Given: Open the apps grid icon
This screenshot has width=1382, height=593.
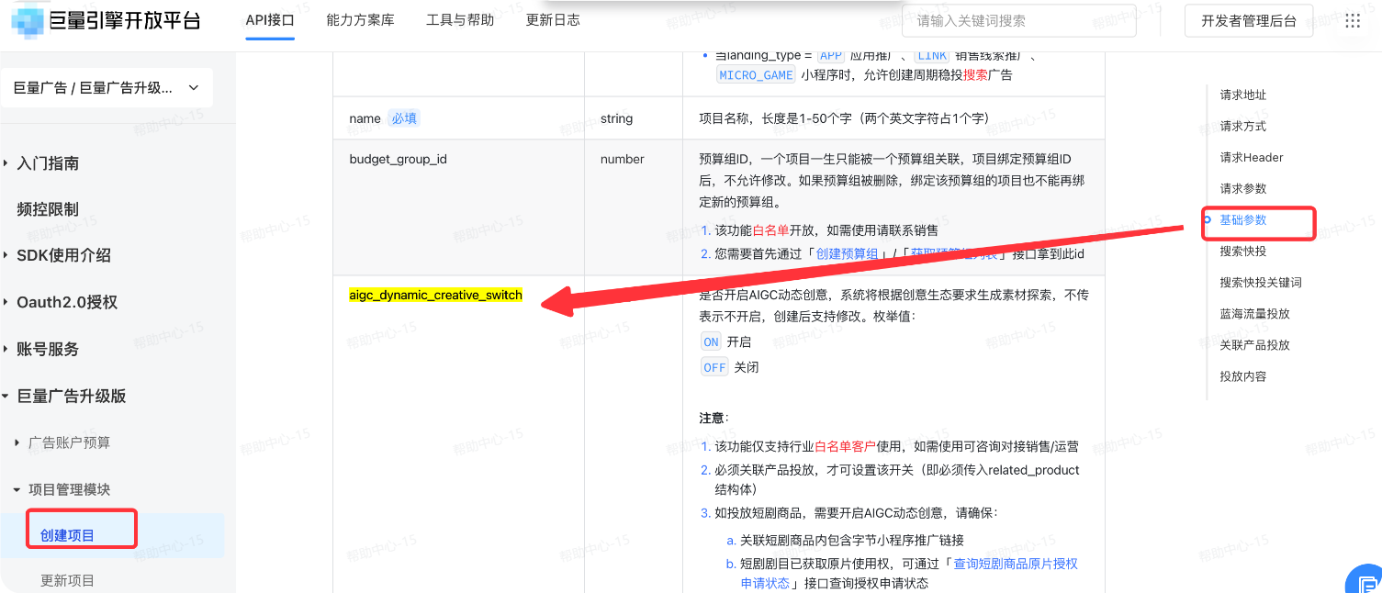Looking at the screenshot, I should click(x=1352, y=21).
